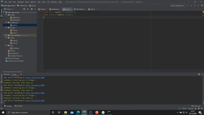Open Task View from the taskbar
The height and width of the screenshot is (115, 204).
pyautogui.click(x=59, y=112)
